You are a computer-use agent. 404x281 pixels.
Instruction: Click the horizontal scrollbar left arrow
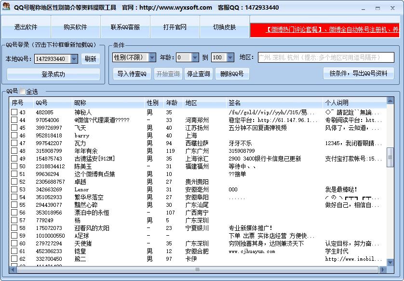tap(13, 269)
